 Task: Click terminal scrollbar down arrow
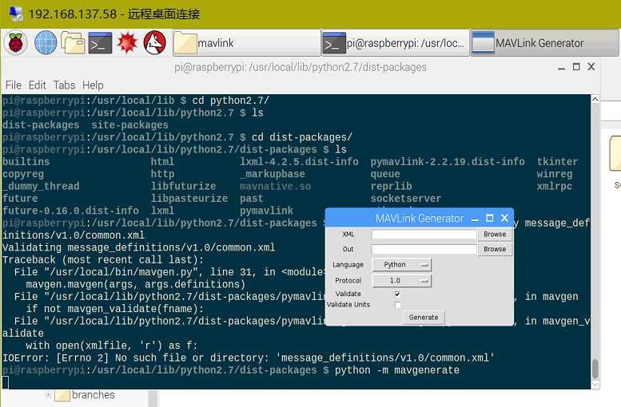point(595,384)
